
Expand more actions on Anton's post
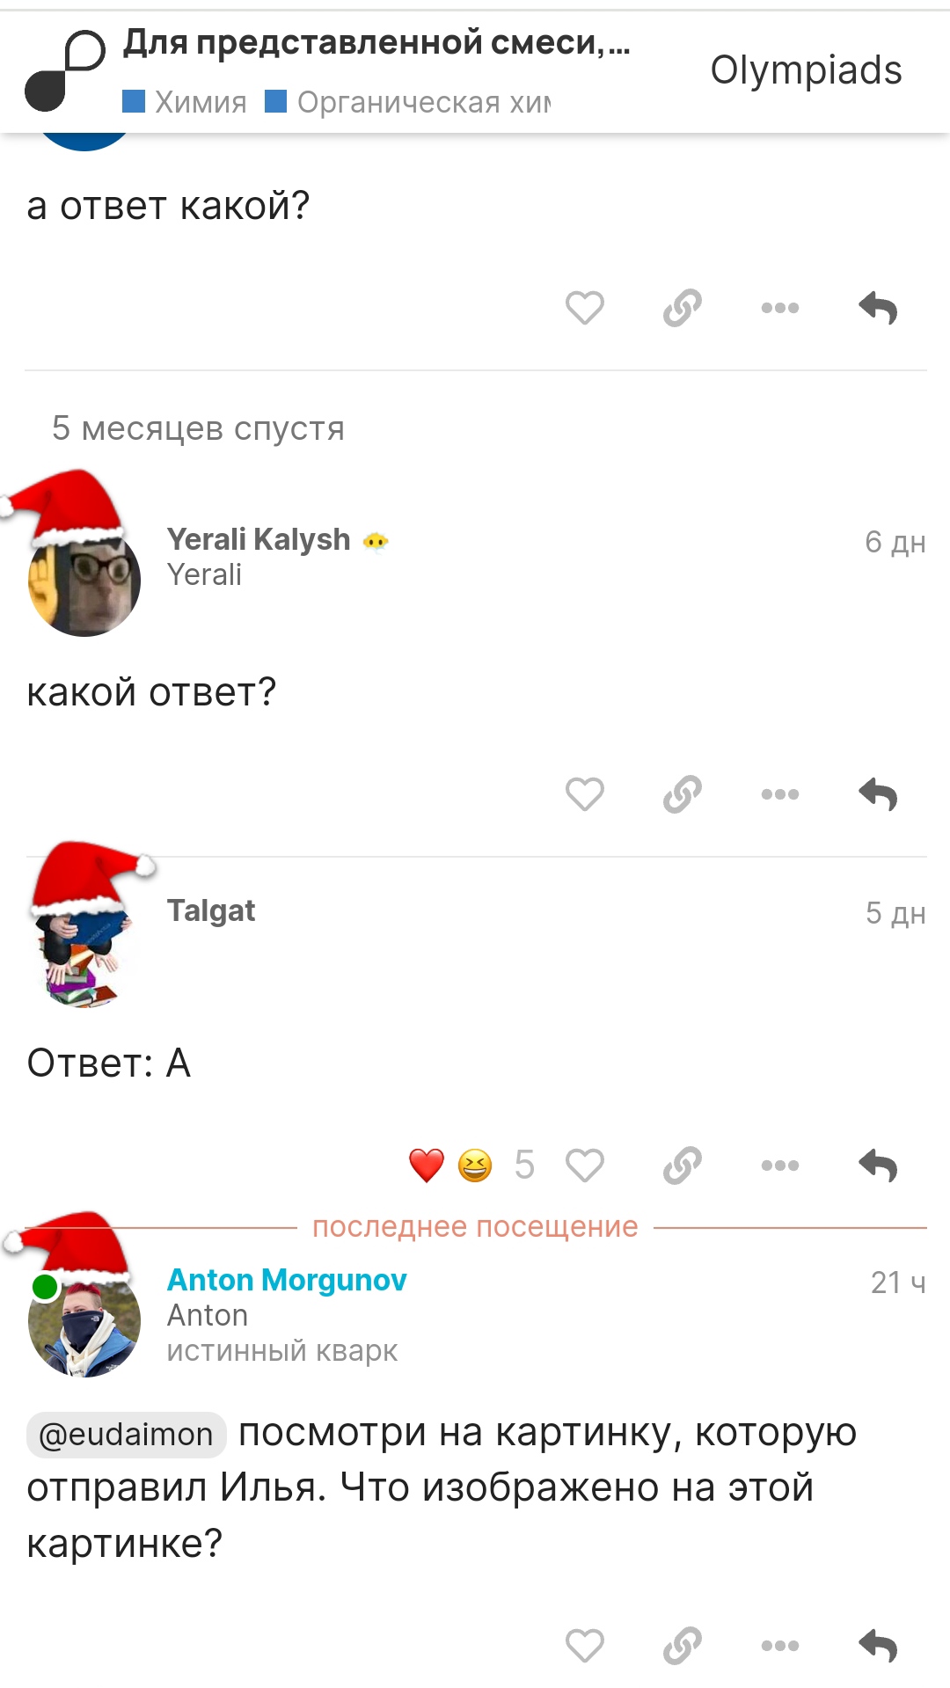pos(780,1645)
